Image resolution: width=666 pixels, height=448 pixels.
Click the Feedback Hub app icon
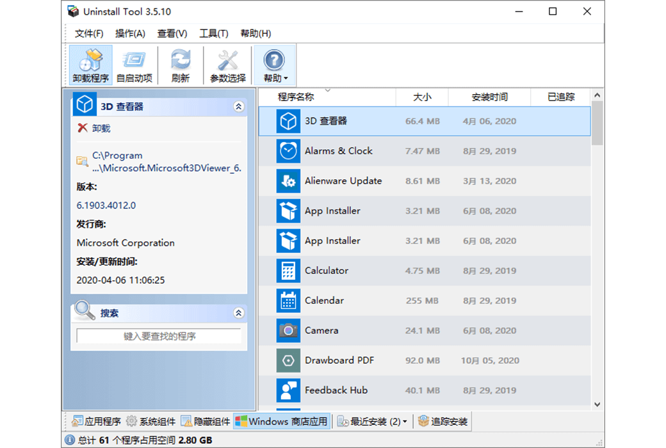point(288,390)
